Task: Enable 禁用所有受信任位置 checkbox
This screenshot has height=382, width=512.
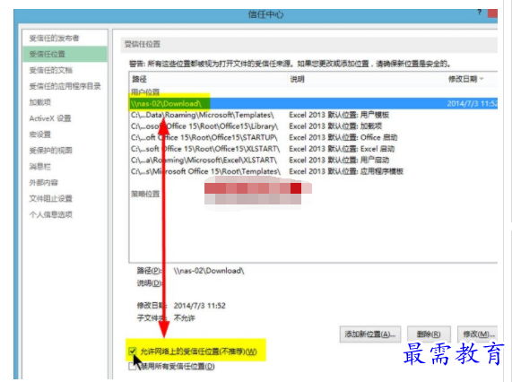Action: [x=132, y=367]
